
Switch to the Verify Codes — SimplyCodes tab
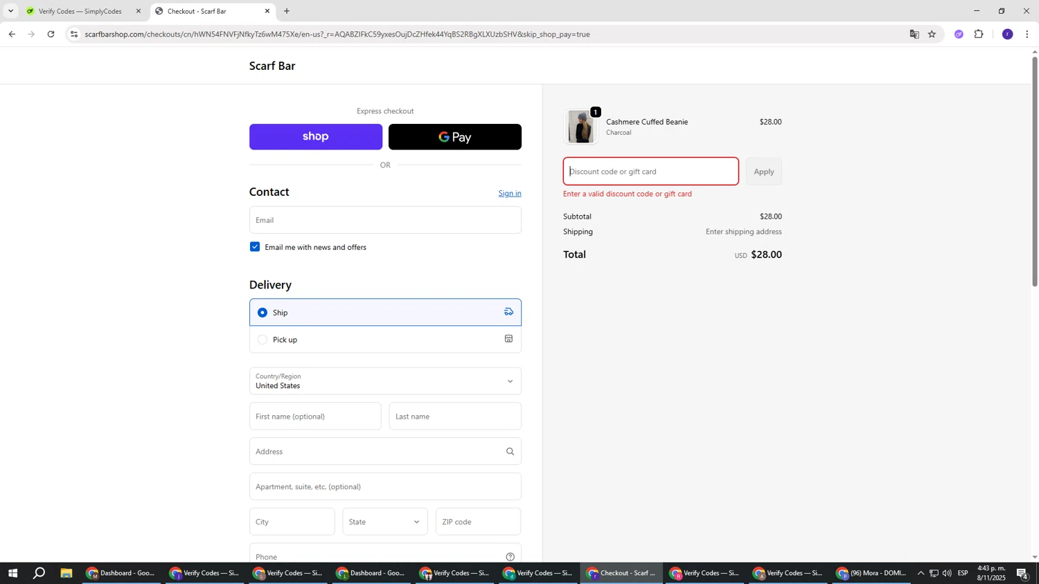(80, 11)
